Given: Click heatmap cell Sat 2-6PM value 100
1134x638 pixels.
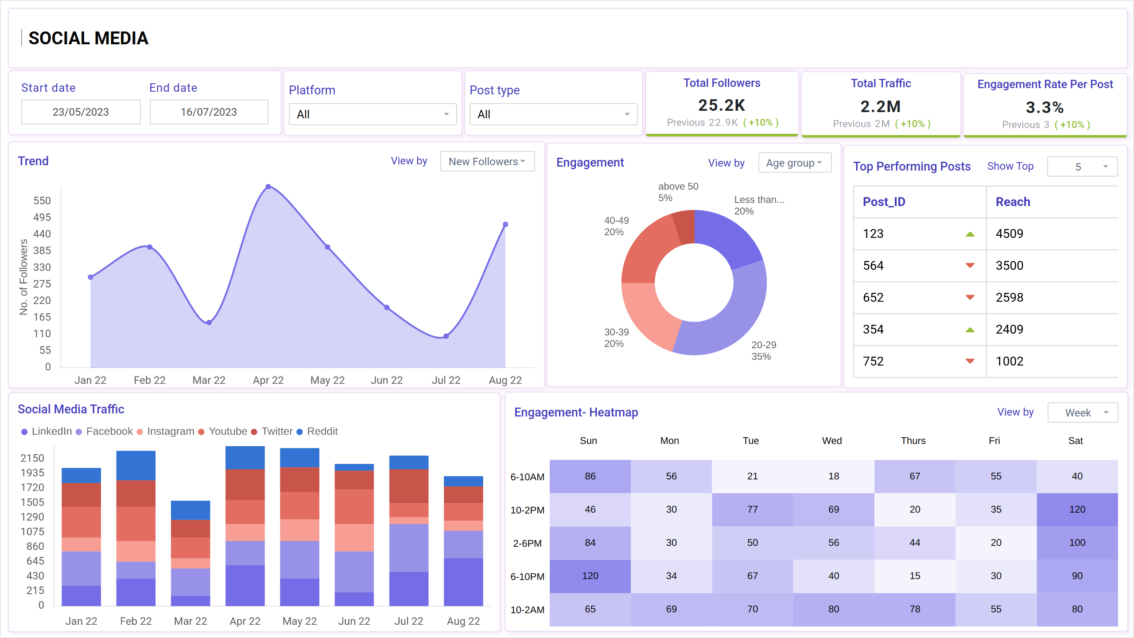Looking at the screenshot, I should click(x=1077, y=543).
